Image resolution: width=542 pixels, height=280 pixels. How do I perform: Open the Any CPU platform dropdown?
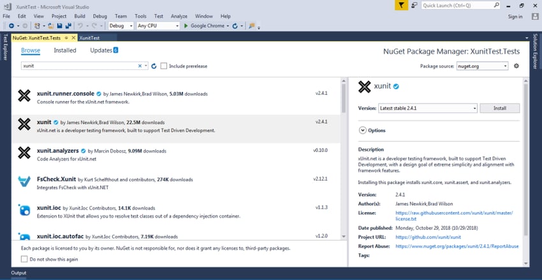[158, 26]
